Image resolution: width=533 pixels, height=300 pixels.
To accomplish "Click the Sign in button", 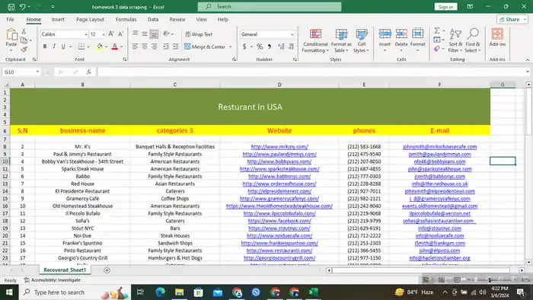I will click(445, 7).
